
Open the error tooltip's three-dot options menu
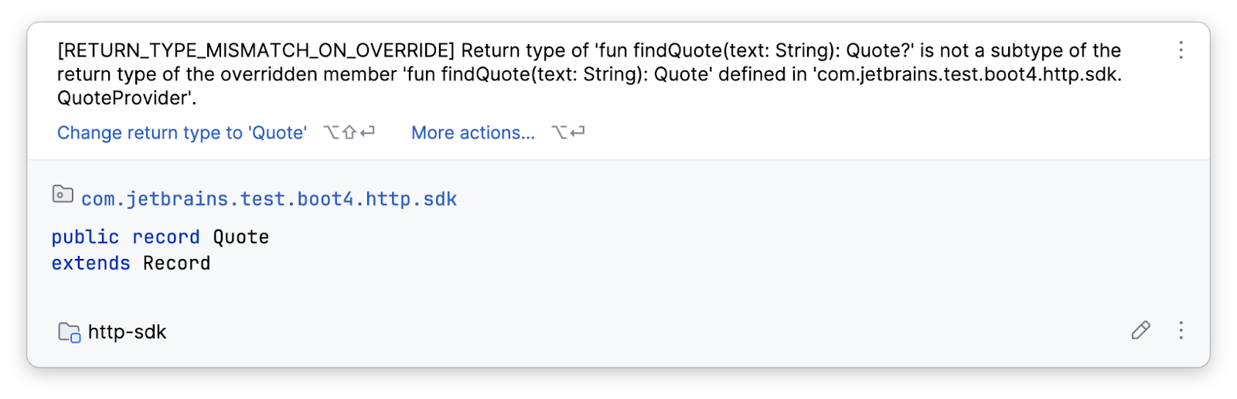tap(1181, 50)
